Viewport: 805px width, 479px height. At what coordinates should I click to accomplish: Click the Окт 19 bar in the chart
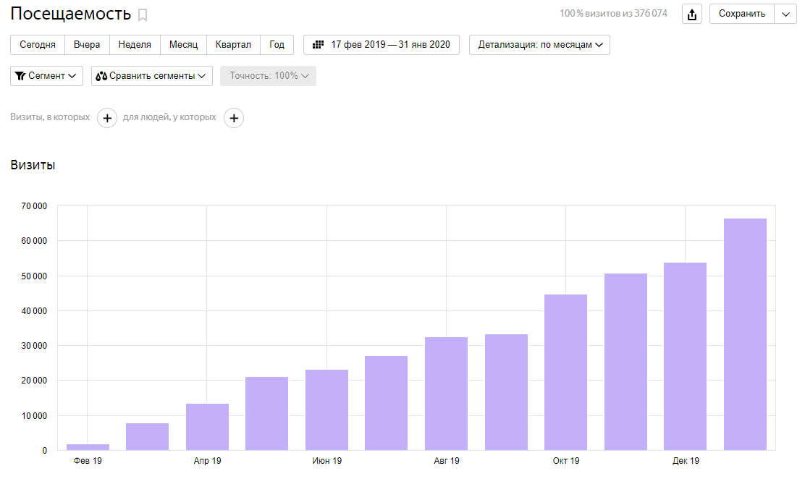point(565,372)
